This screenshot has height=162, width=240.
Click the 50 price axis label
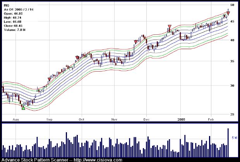click(x=232, y=5)
